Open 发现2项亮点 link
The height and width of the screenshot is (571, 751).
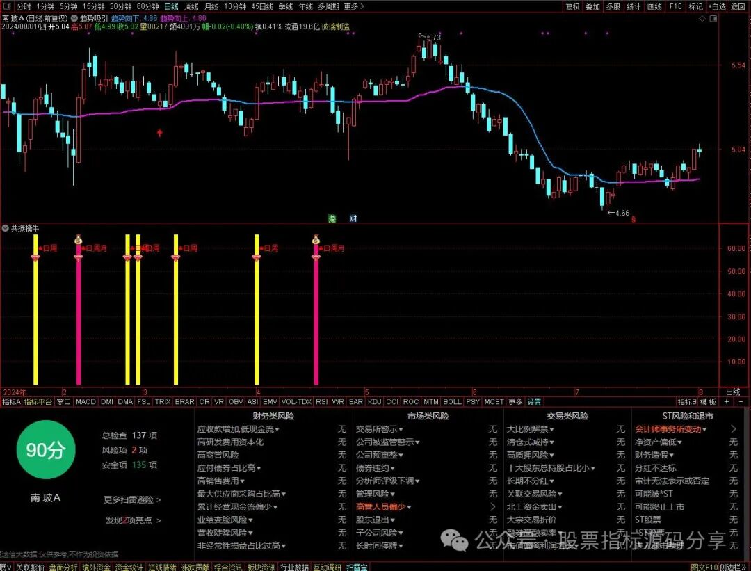click(x=133, y=520)
